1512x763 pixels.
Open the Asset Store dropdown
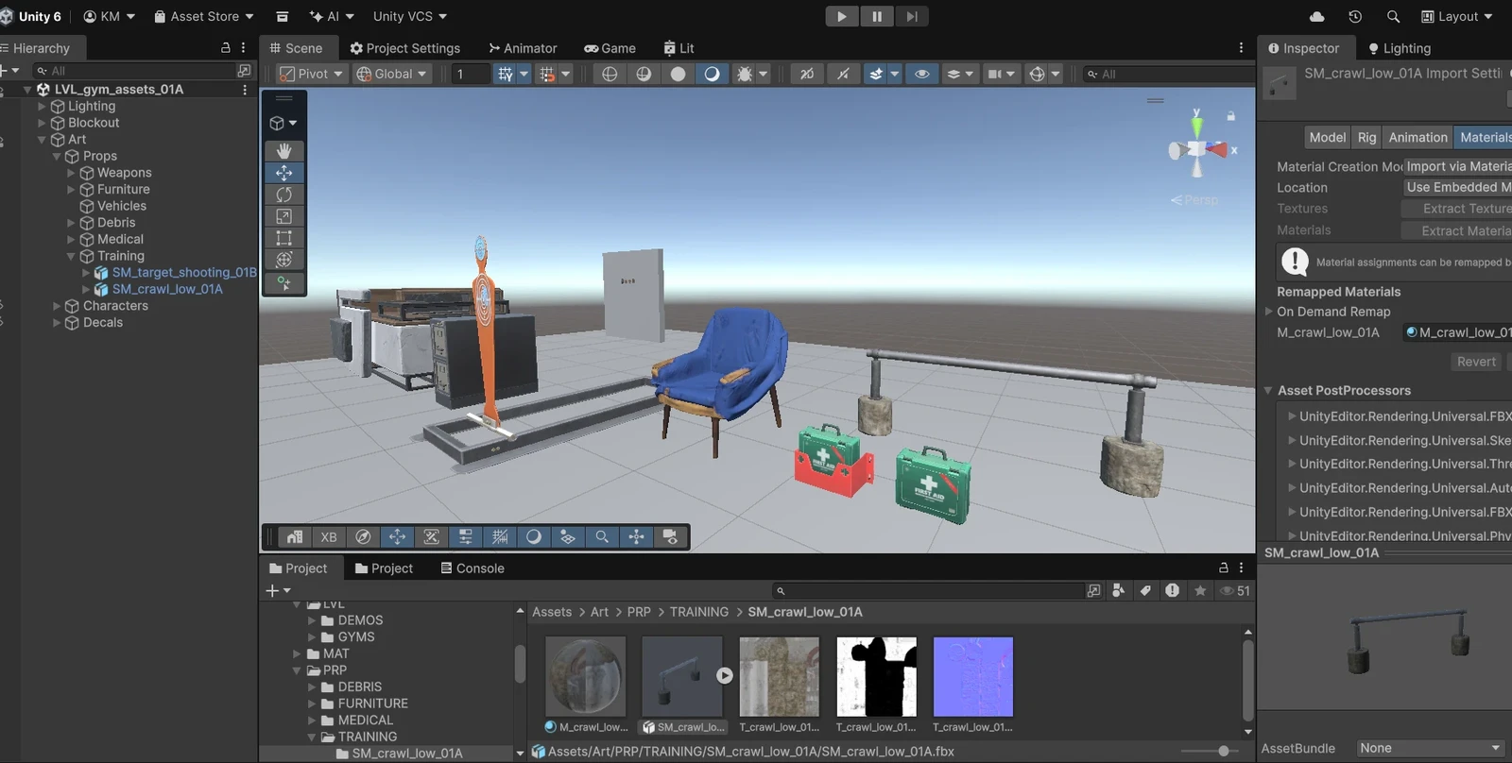click(204, 16)
